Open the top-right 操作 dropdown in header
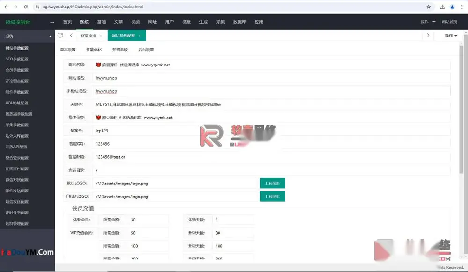 [428, 22]
